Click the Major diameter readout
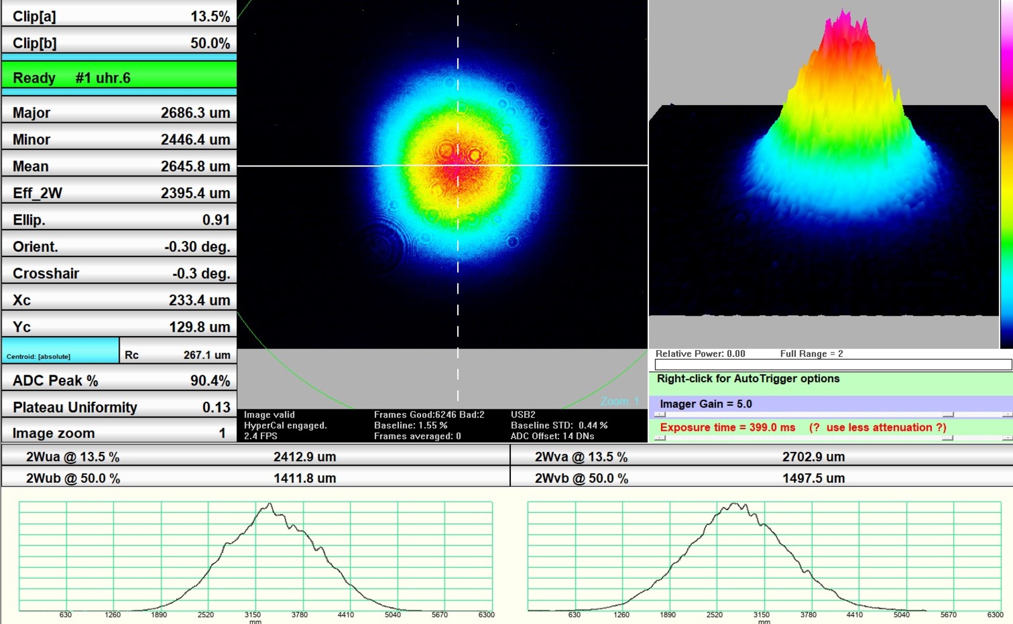The image size is (1013, 624). [x=119, y=113]
